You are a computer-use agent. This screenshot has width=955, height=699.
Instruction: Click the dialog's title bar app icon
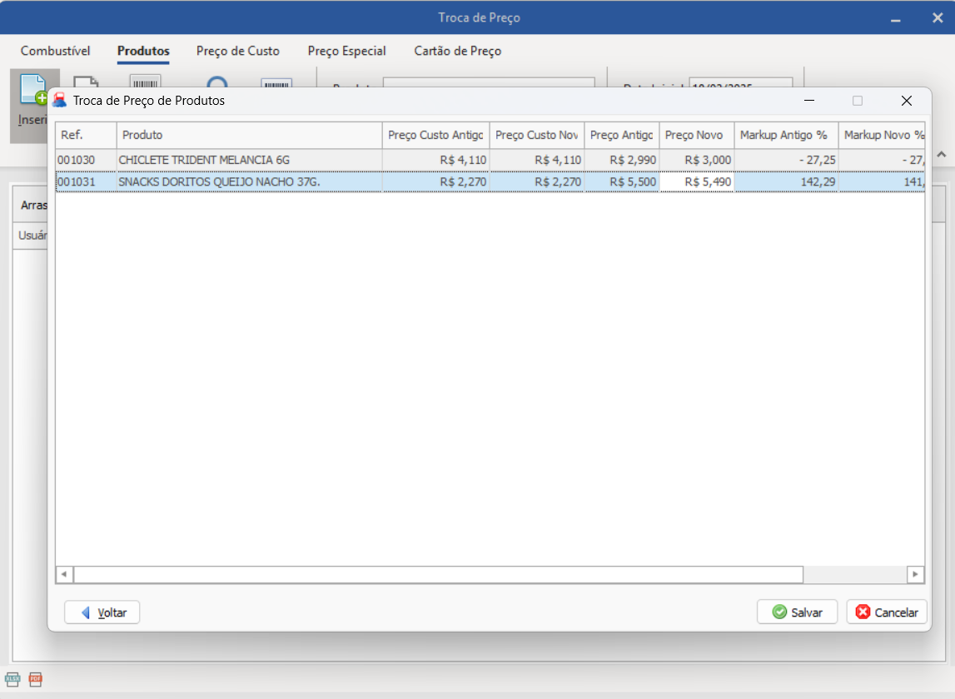pyautogui.click(x=60, y=101)
